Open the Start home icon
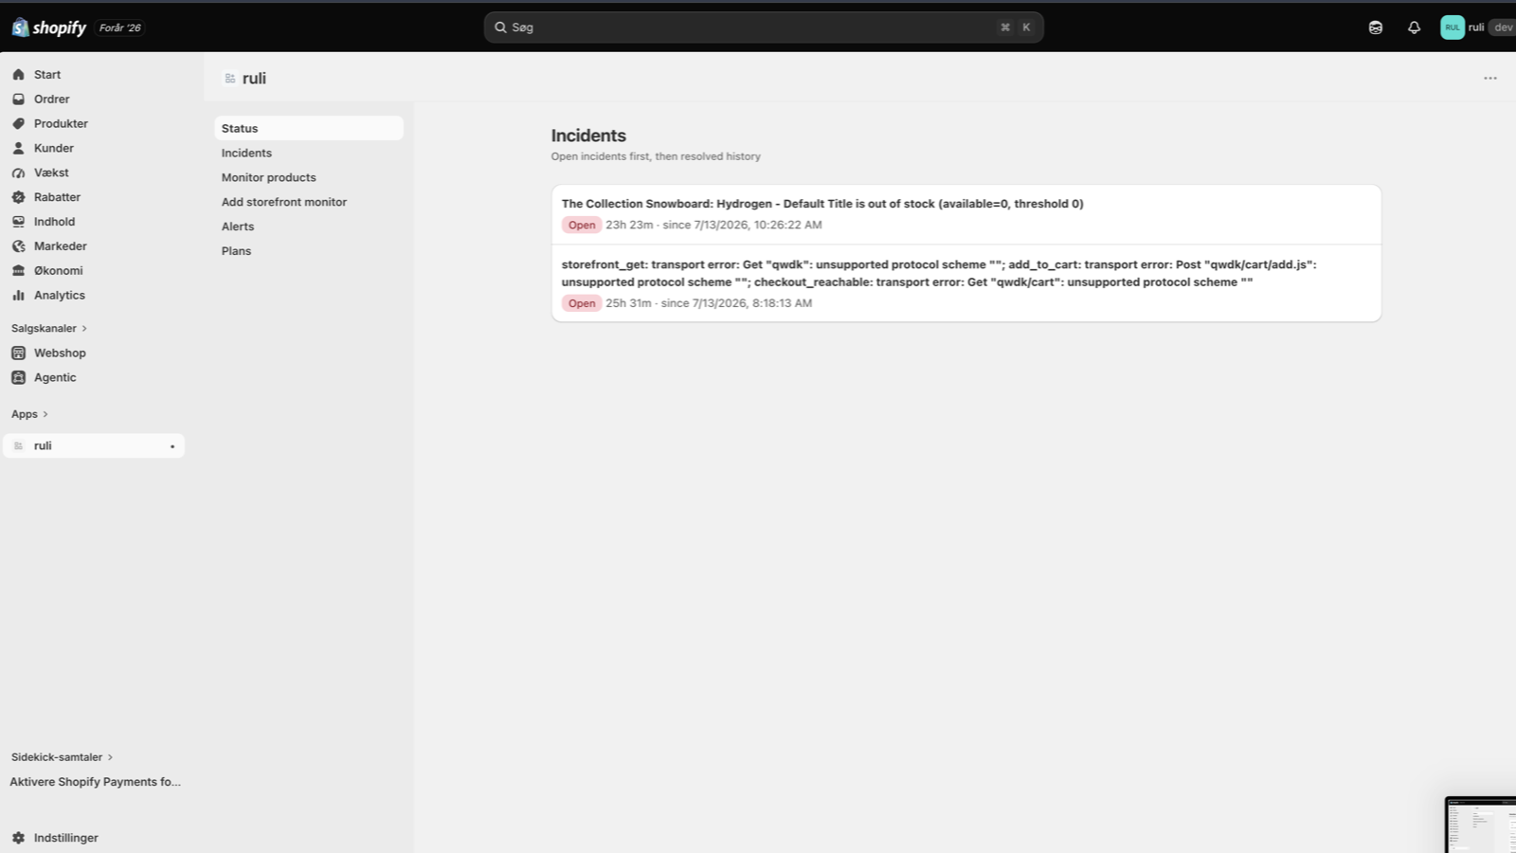 18,75
